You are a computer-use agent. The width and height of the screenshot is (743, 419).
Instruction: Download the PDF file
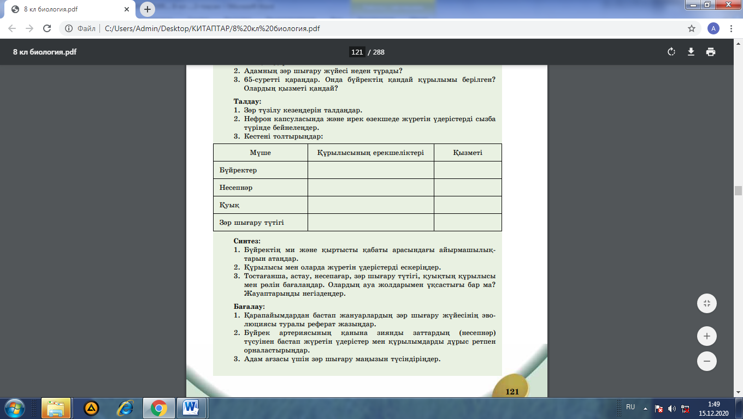pyautogui.click(x=691, y=52)
